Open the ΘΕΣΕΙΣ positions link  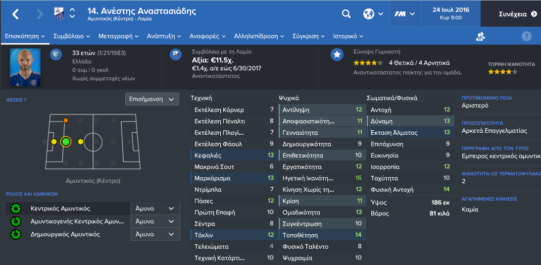coord(16,100)
